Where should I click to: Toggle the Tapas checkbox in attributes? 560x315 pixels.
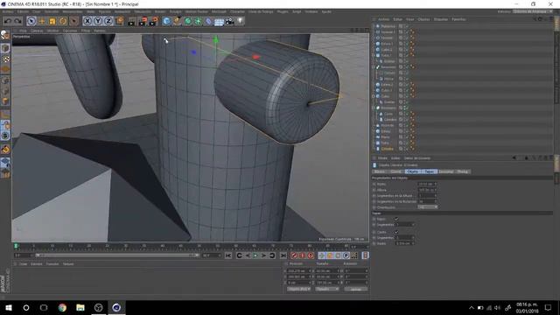396,219
